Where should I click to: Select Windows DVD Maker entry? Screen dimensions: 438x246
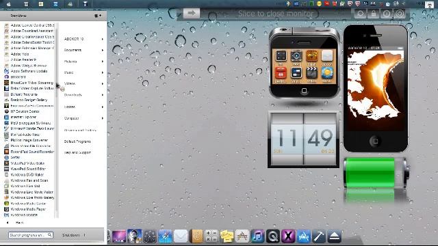click(x=27, y=175)
